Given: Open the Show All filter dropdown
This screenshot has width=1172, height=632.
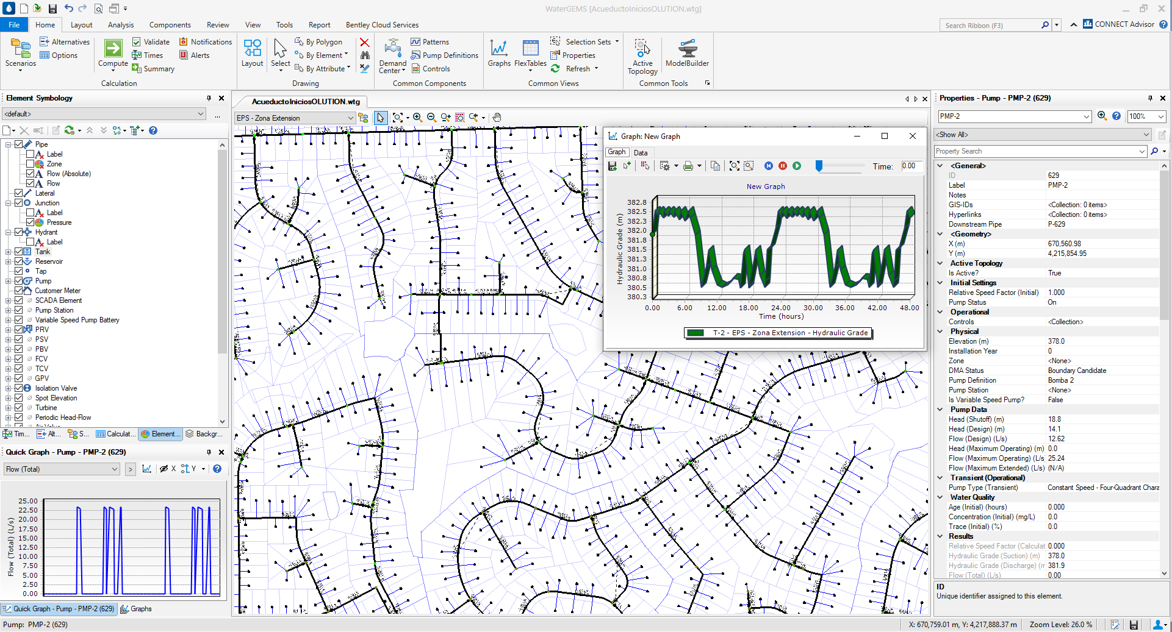Looking at the screenshot, I should 1146,135.
